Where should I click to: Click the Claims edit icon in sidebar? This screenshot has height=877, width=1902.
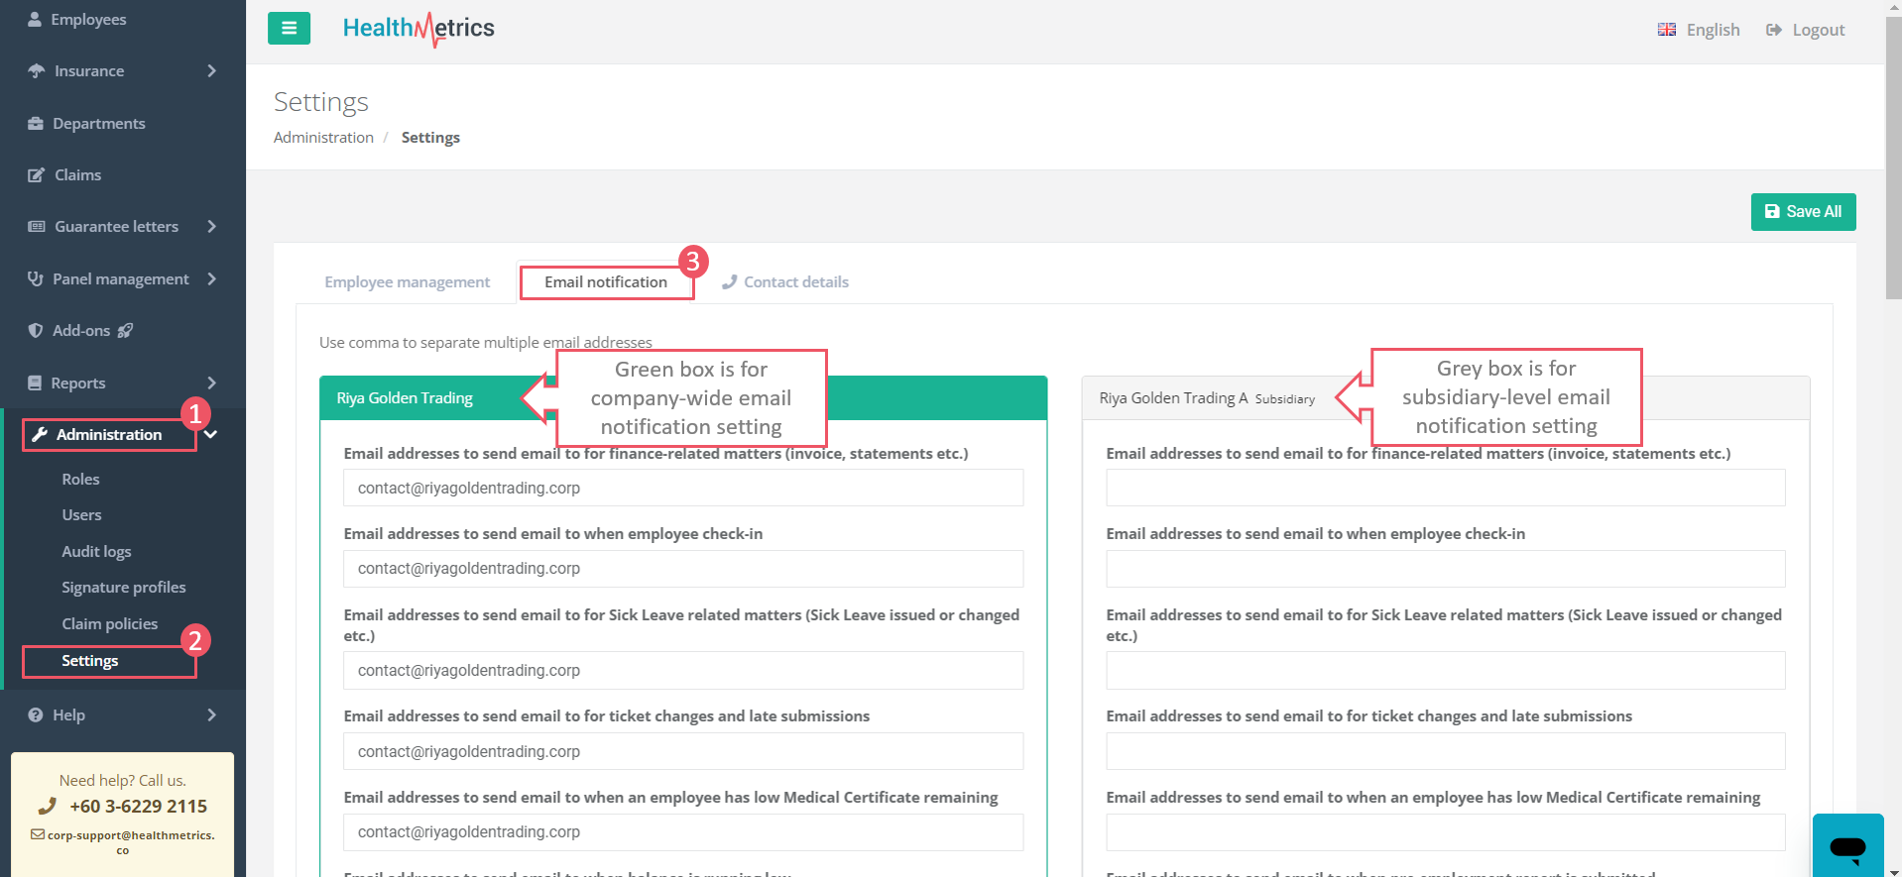(36, 175)
